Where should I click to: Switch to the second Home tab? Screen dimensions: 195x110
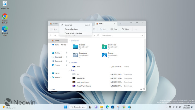[106, 24]
